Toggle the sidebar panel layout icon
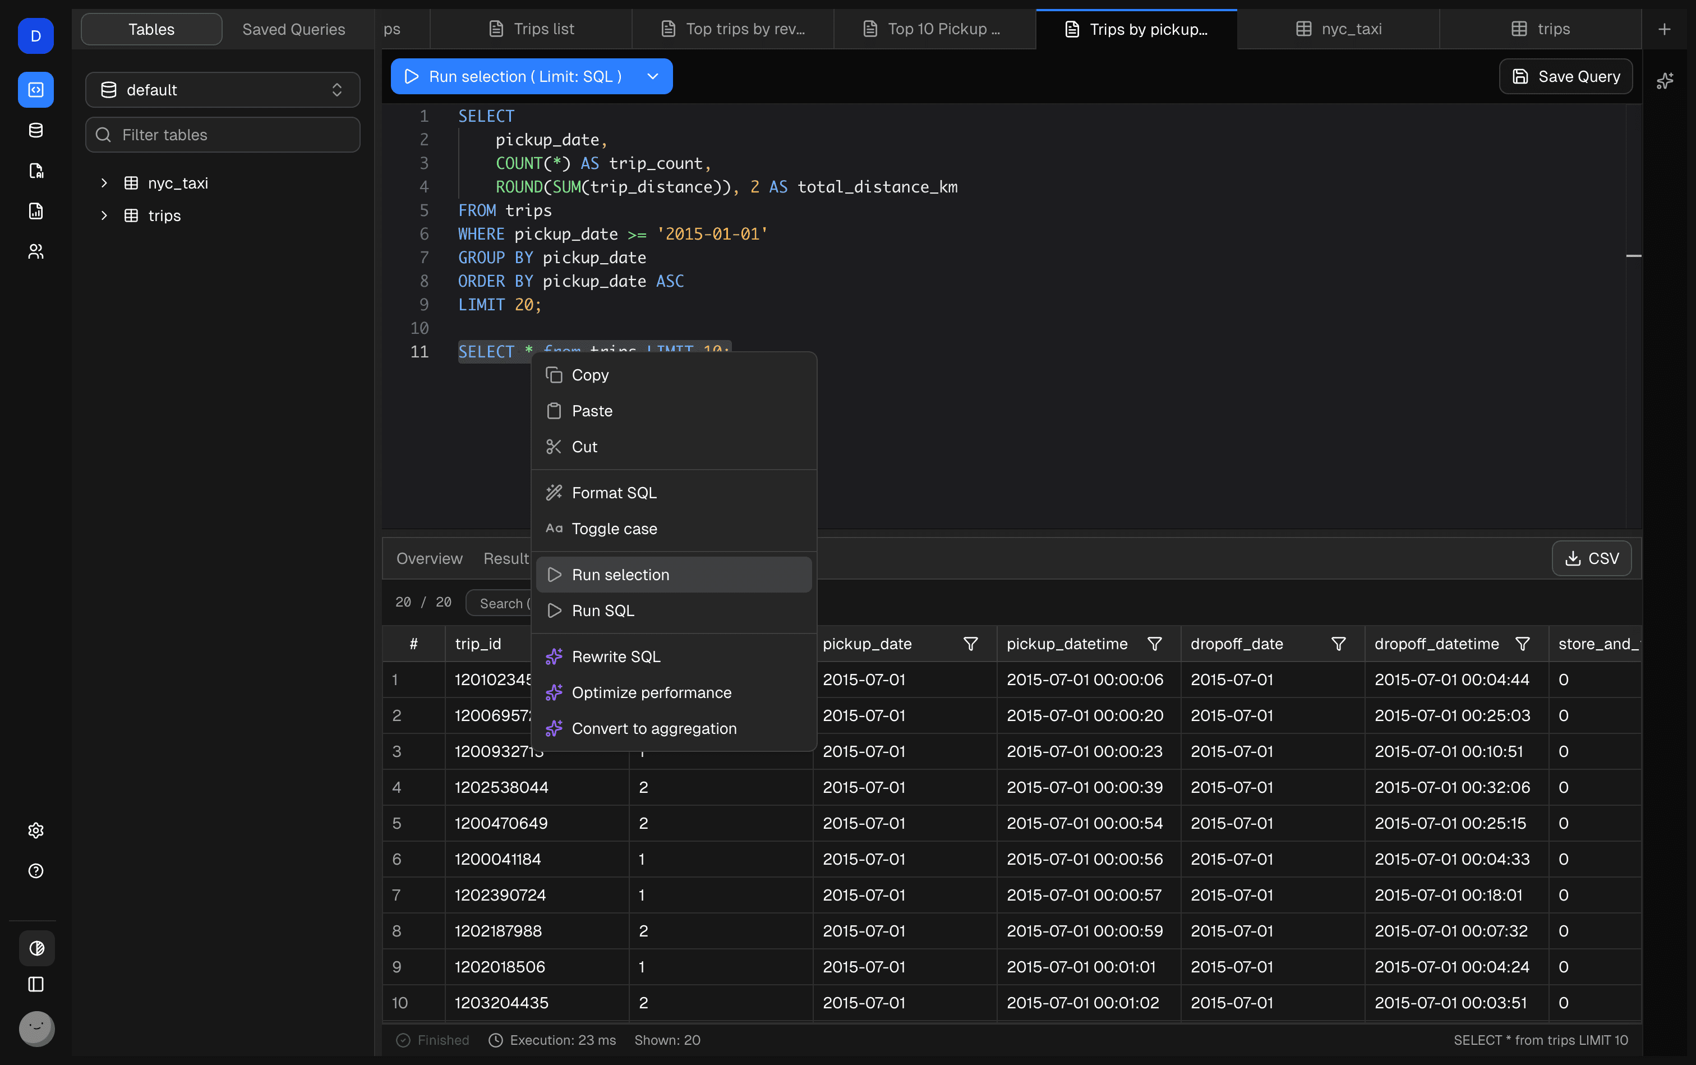 tap(36, 984)
